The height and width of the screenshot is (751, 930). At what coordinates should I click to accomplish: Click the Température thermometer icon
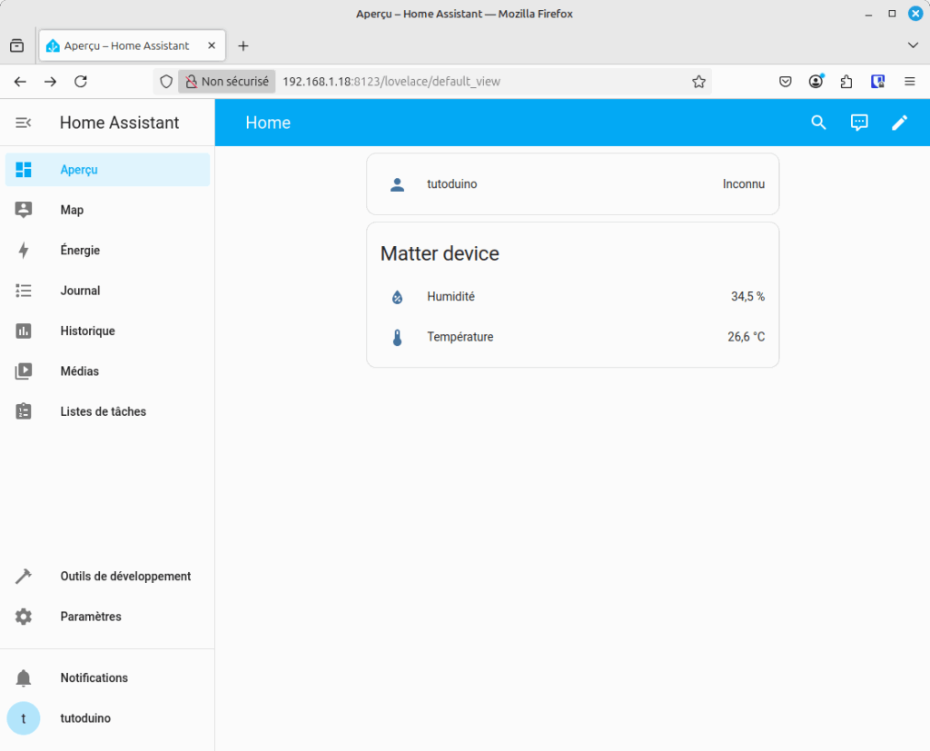(x=398, y=337)
